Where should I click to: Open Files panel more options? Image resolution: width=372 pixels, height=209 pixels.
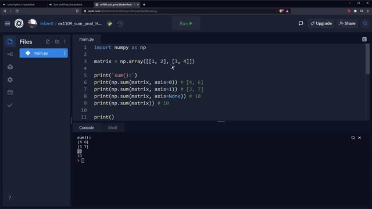point(65,42)
